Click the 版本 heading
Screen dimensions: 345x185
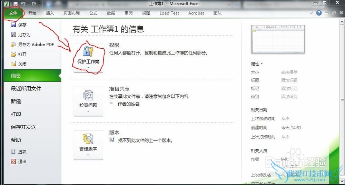(115, 132)
